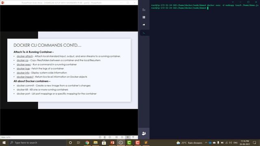Viewport: 260px width, 146px height.
Task: Open the Windows Start menu
Action: tap(4, 142)
